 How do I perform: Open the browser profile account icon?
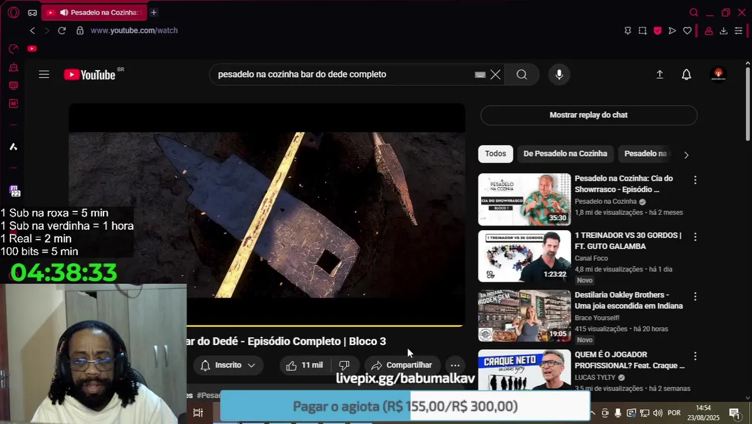click(x=709, y=31)
